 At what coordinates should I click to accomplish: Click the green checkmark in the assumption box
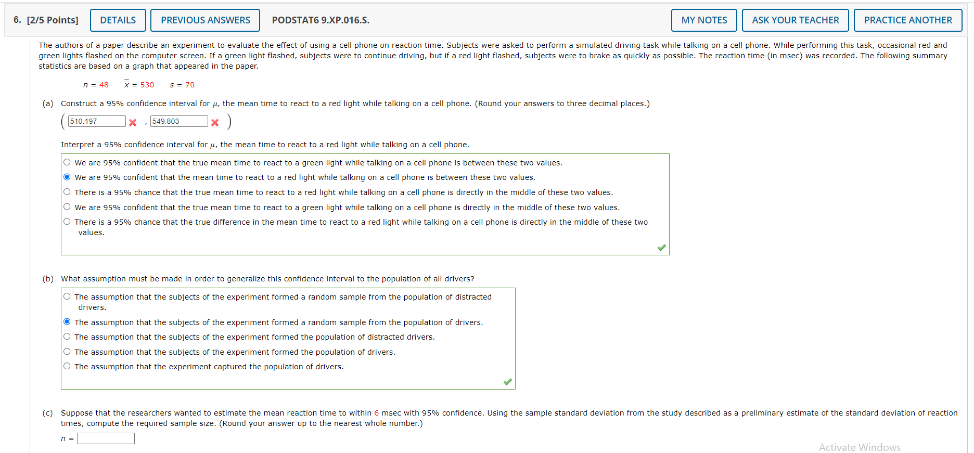point(508,381)
